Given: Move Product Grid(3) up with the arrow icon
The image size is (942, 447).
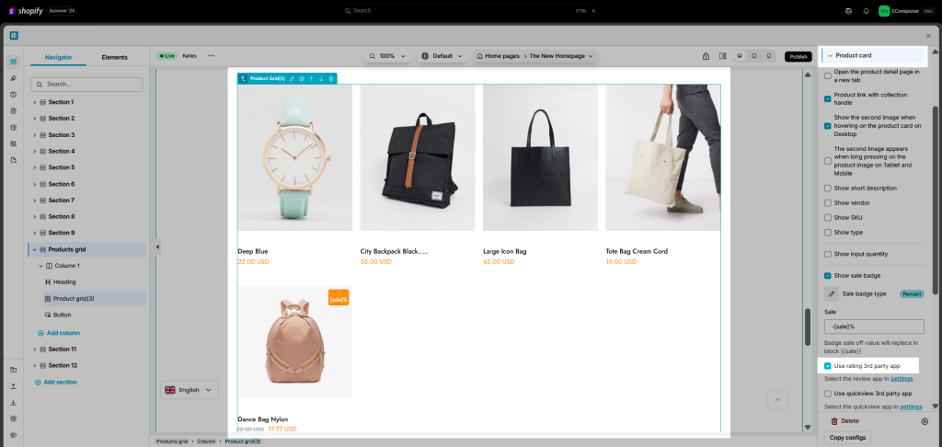Looking at the screenshot, I should click(311, 79).
